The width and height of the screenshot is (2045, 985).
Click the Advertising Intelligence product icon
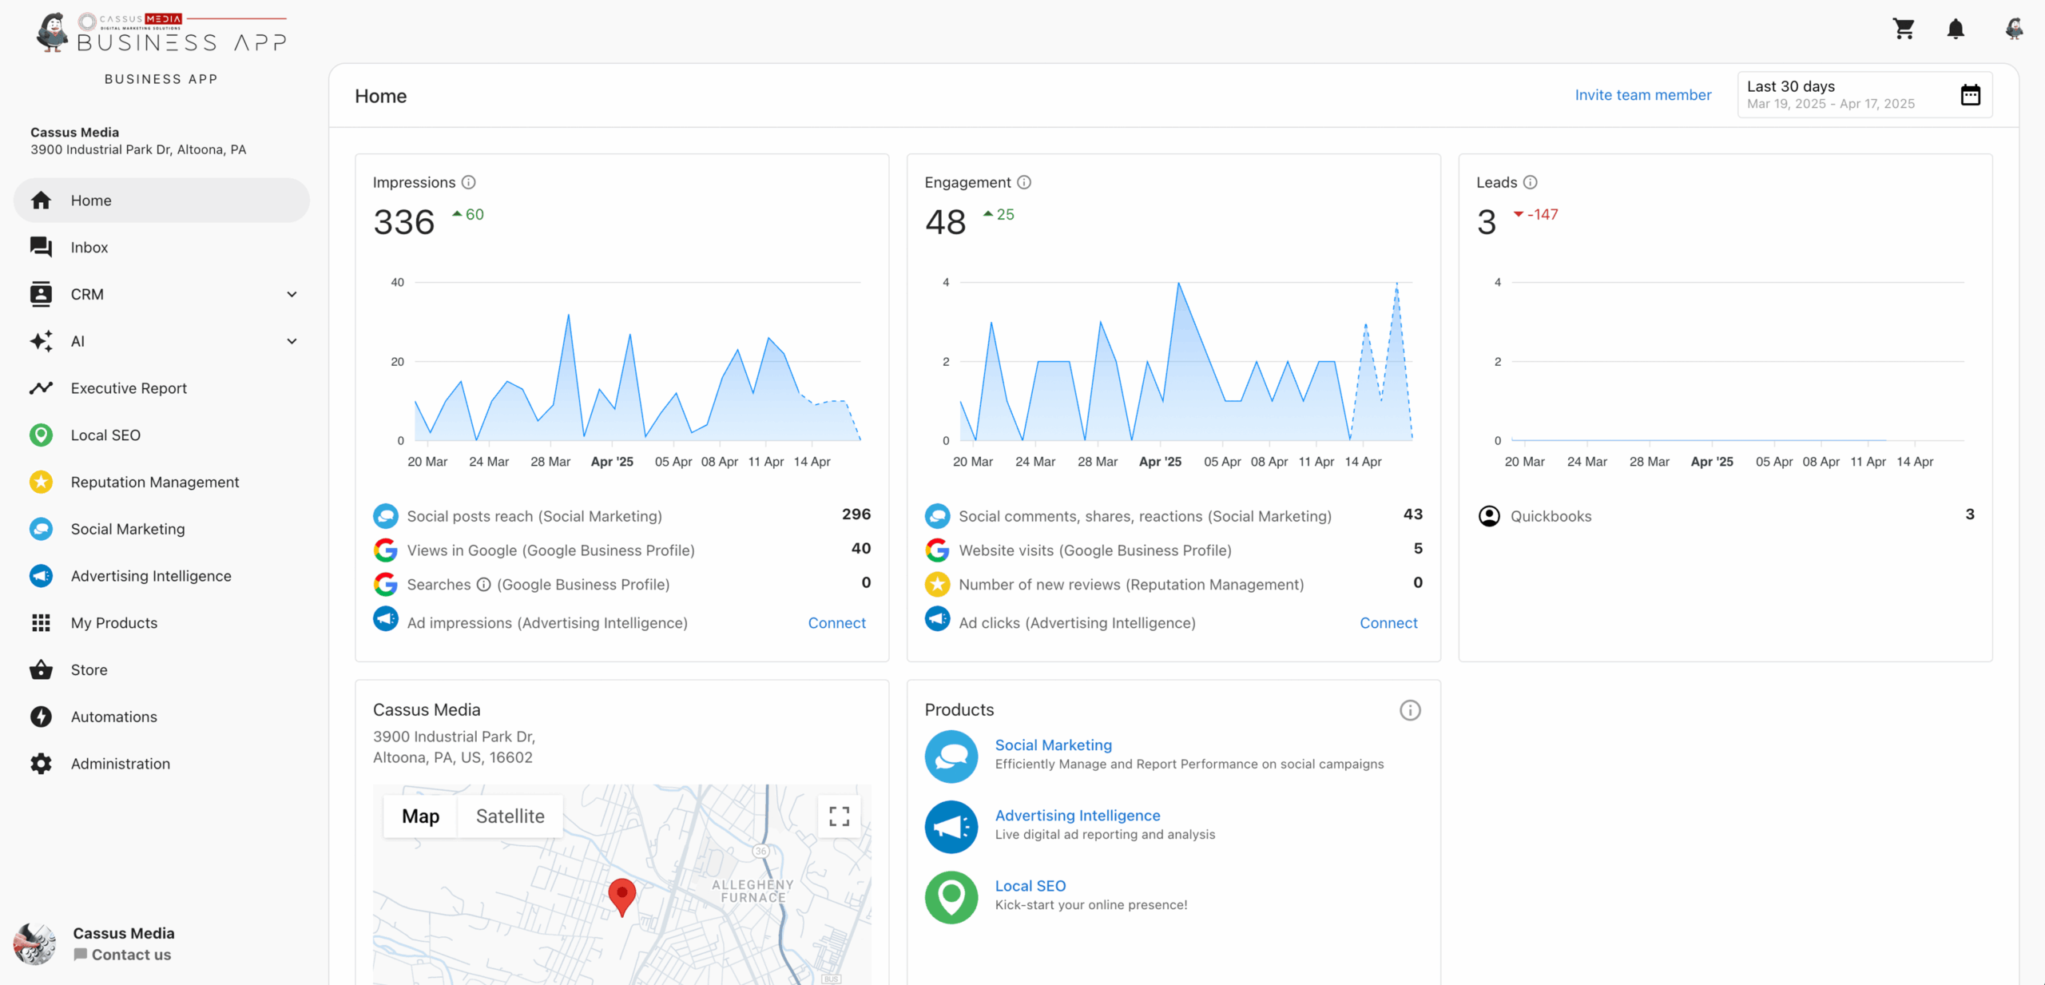[x=951, y=827]
